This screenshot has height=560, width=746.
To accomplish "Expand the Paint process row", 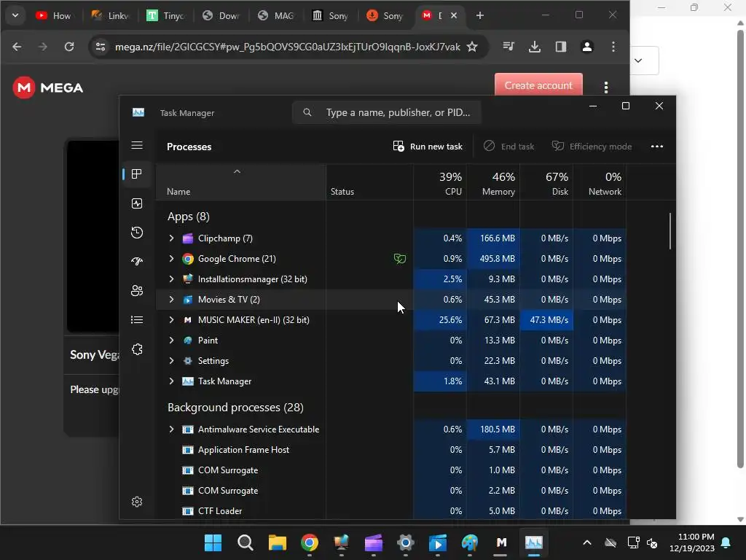I will pos(172,341).
